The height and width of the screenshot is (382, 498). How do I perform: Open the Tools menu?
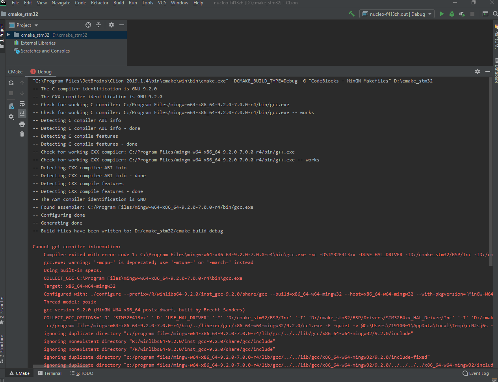pos(147,3)
